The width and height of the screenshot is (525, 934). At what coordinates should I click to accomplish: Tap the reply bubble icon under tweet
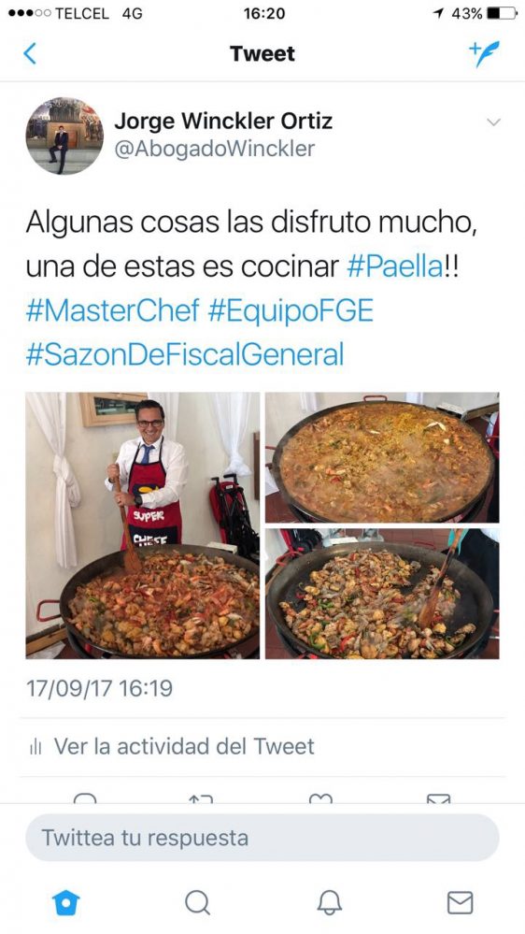point(84,798)
